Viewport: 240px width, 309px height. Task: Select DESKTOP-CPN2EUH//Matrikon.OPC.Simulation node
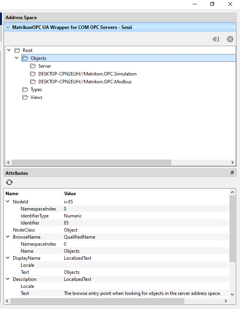click(87, 74)
